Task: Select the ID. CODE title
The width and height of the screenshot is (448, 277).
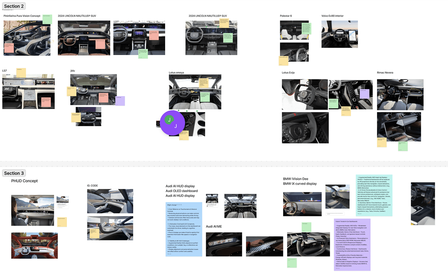Action: [x=92, y=186]
